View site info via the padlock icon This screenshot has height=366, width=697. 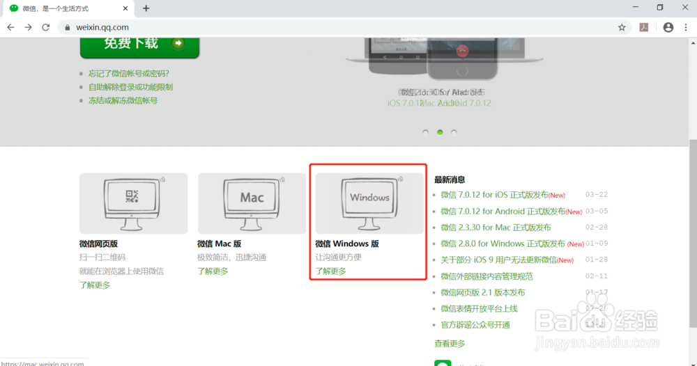pyautogui.click(x=67, y=28)
